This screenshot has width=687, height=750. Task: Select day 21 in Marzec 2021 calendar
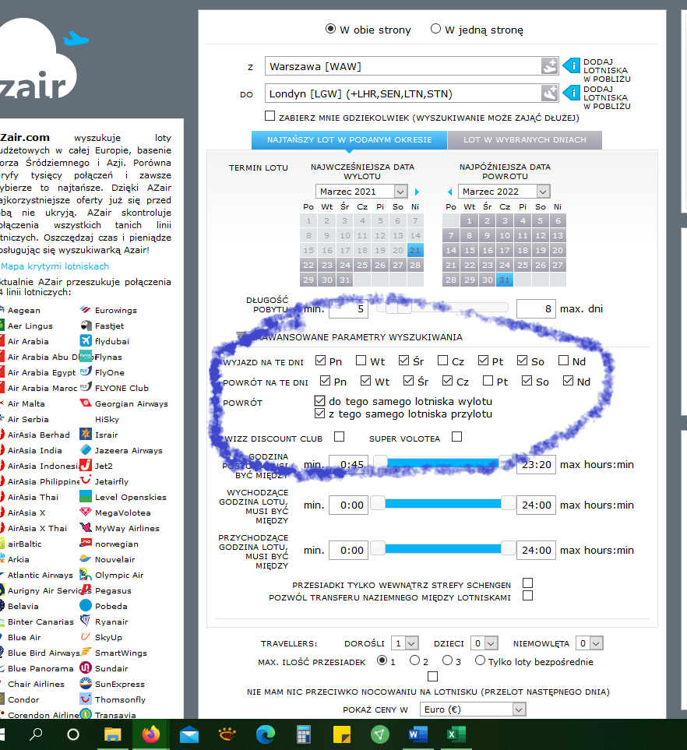point(415,250)
